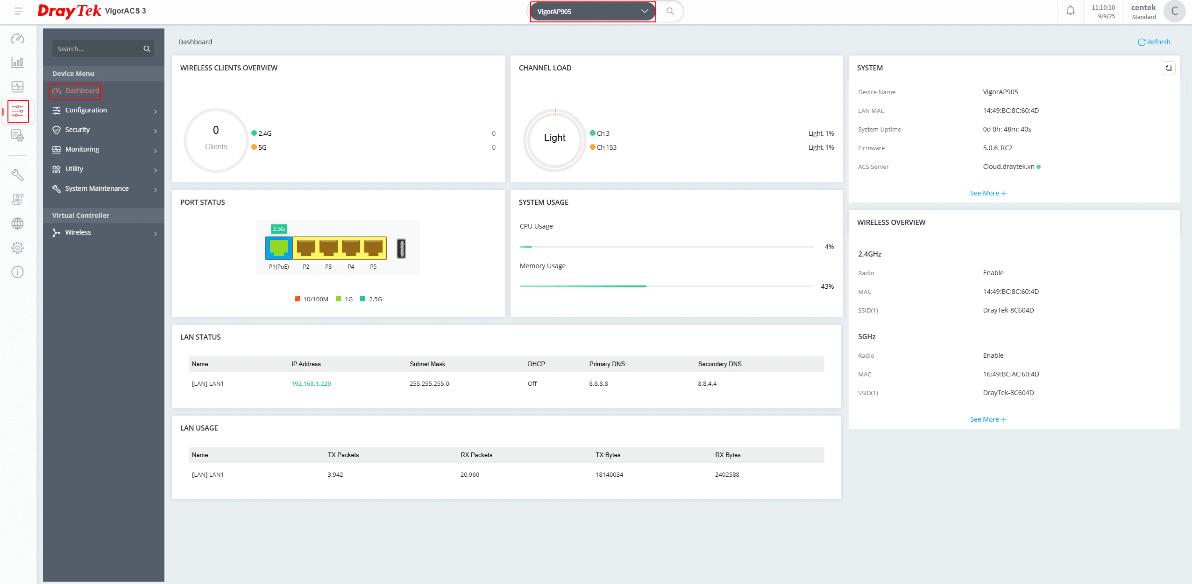Open the gear settings sidebar icon
1192x584 pixels.
(18, 248)
